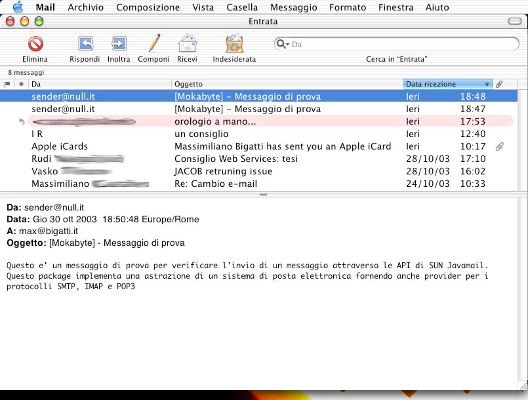The width and height of the screenshot is (528, 400).
Task: Select the sender@null.it message at 18:48
Action: pos(258,96)
